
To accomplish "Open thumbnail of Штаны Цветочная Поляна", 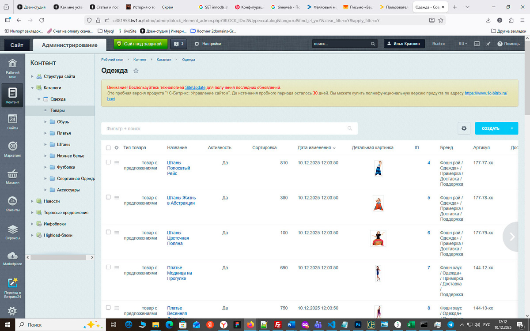I will coord(378,238).
